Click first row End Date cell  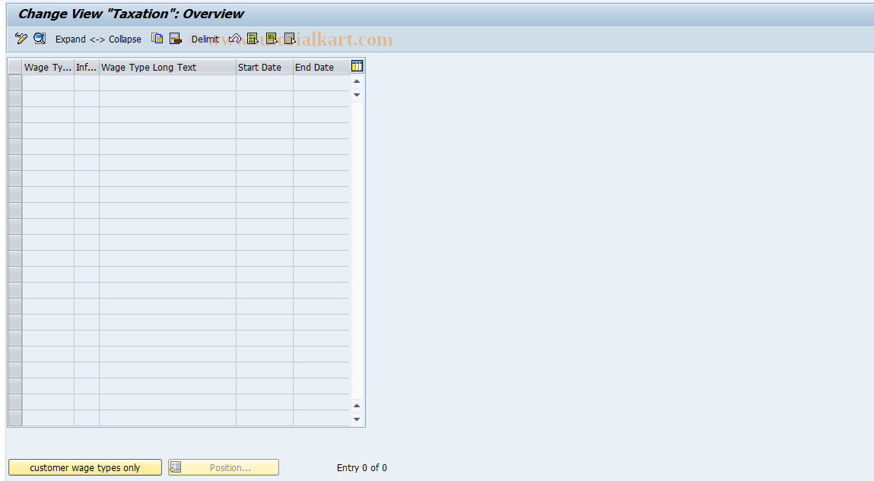tap(322, 83)
